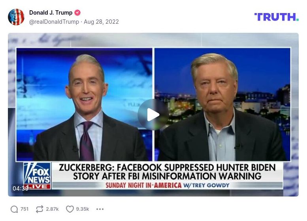Open the @realDonaldTrump handle link

(x=54, y=22)
